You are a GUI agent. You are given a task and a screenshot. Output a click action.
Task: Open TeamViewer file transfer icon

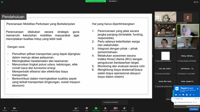(x=187, y=95)
